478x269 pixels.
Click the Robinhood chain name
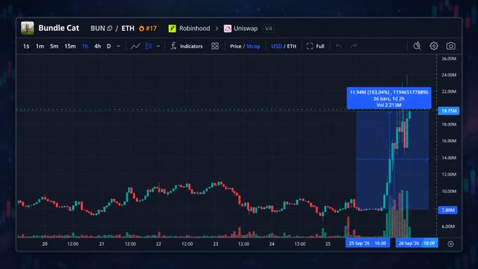(x=195, y=28)
